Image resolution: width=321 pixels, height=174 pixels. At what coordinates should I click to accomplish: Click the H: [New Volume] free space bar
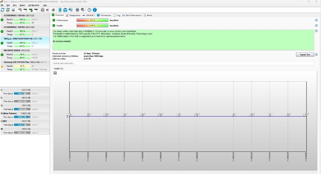click(23, 117)
